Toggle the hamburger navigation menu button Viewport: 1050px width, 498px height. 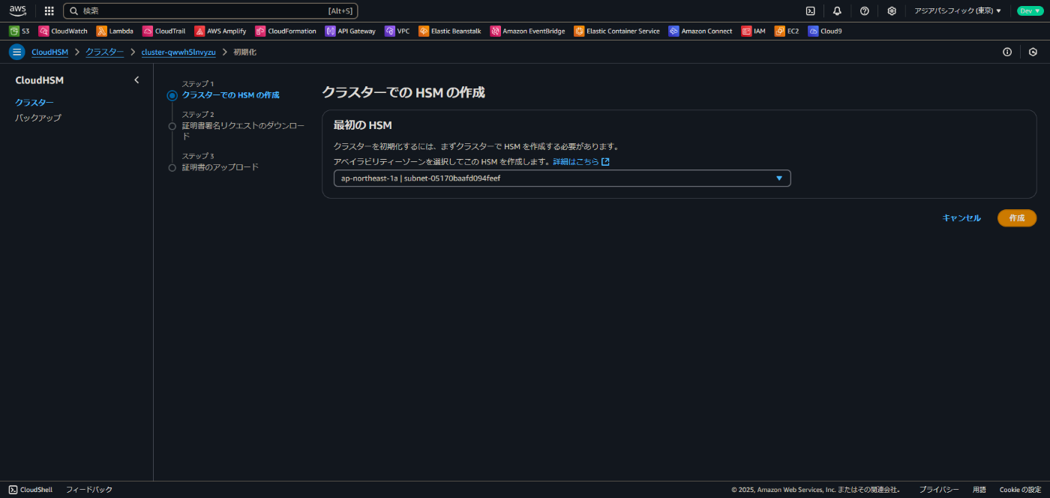pyautogui.click(x=16, y=52)
